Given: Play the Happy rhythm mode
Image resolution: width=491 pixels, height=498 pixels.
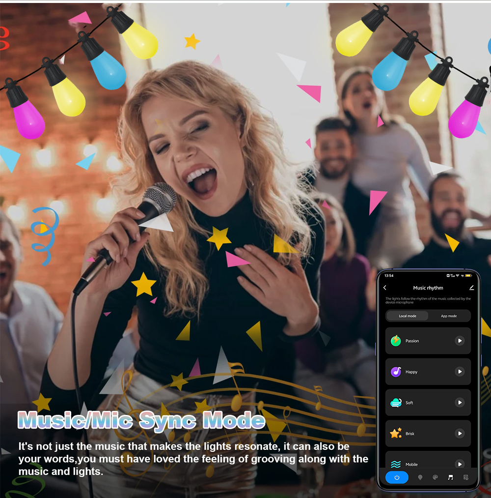Looking at the screenshot, I should coord(460,372).
